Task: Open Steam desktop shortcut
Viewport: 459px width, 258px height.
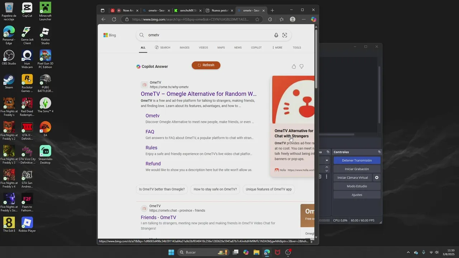Action: coord(9,82)
